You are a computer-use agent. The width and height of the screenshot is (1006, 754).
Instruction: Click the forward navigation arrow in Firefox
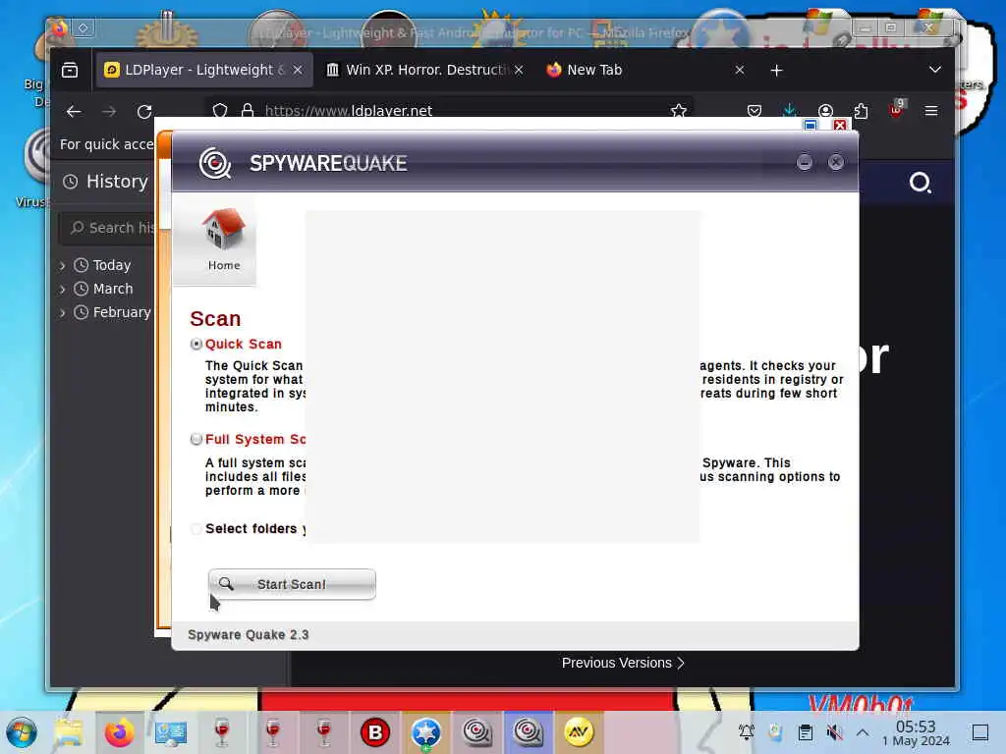109,112
